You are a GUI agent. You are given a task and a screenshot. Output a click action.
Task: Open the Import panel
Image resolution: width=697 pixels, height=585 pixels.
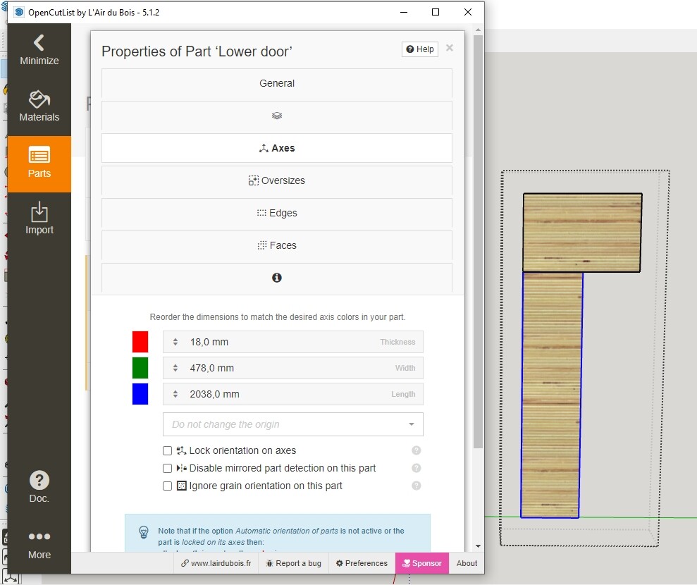click(x=39, y=220)
